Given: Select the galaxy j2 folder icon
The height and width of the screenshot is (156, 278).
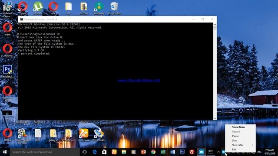Looking at the screenshot, I should (x=53, y=135).
